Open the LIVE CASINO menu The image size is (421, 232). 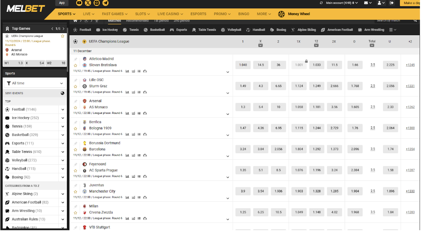pos(170,14)
